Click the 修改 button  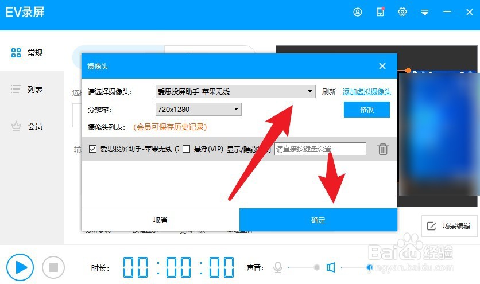pyautogui.click(x=367, y=110)
